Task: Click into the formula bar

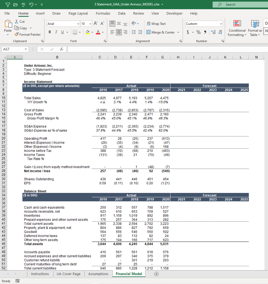Action: coord(167,49)
